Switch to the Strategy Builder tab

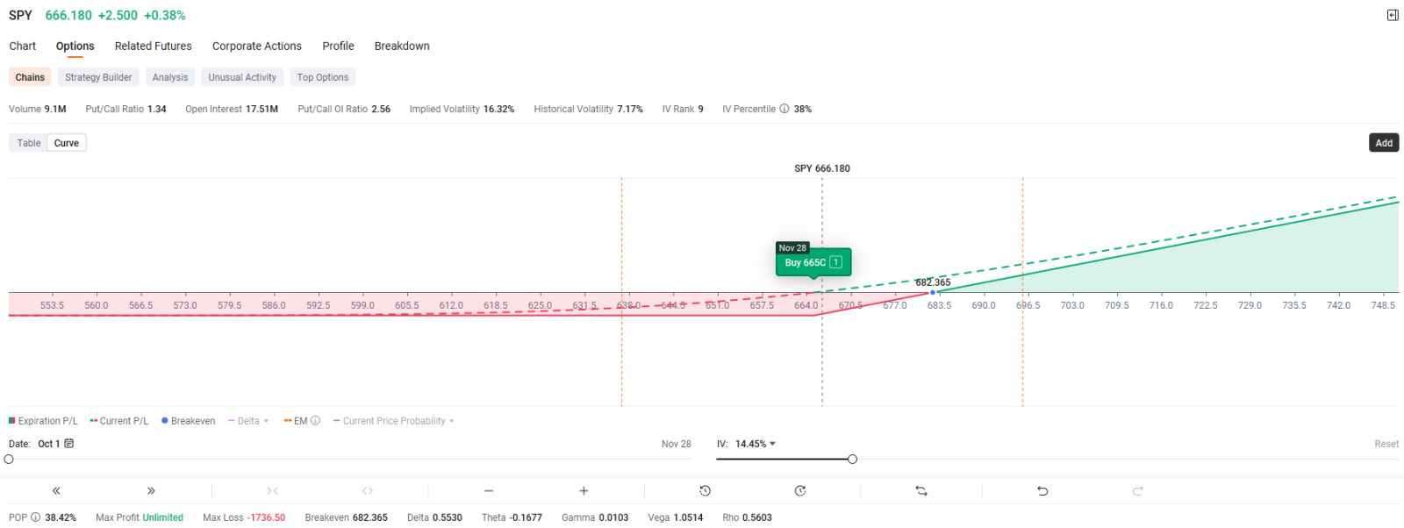[98, 77]
